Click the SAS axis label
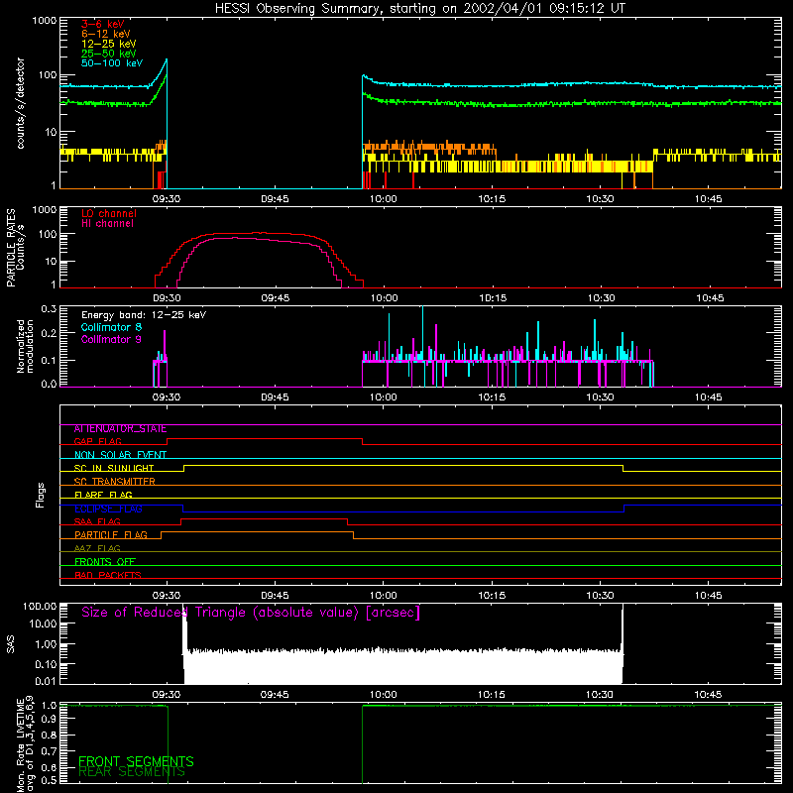793x793 pixels. pos(11,644)
